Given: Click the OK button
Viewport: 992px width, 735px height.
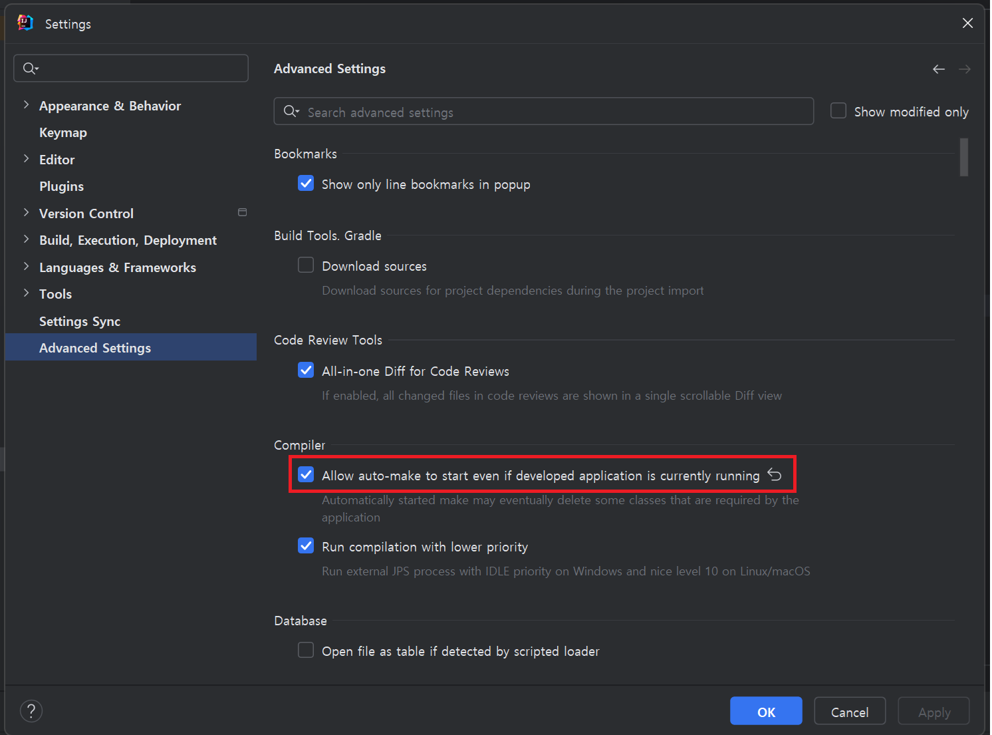Looking at the screenshot, I should 765,710.
